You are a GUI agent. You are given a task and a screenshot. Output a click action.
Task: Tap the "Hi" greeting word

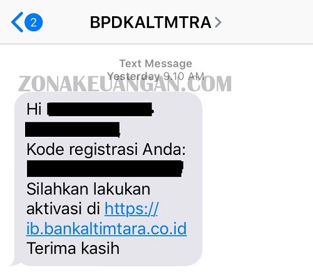34,109
